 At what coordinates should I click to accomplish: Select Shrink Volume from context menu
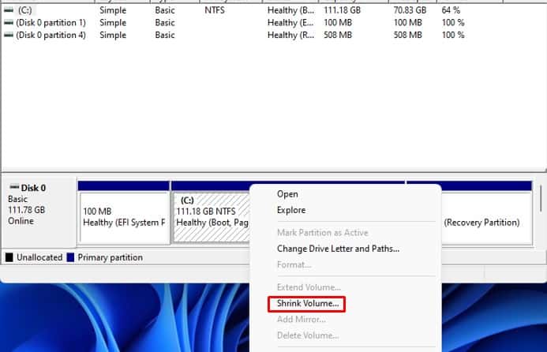(307, 304)
